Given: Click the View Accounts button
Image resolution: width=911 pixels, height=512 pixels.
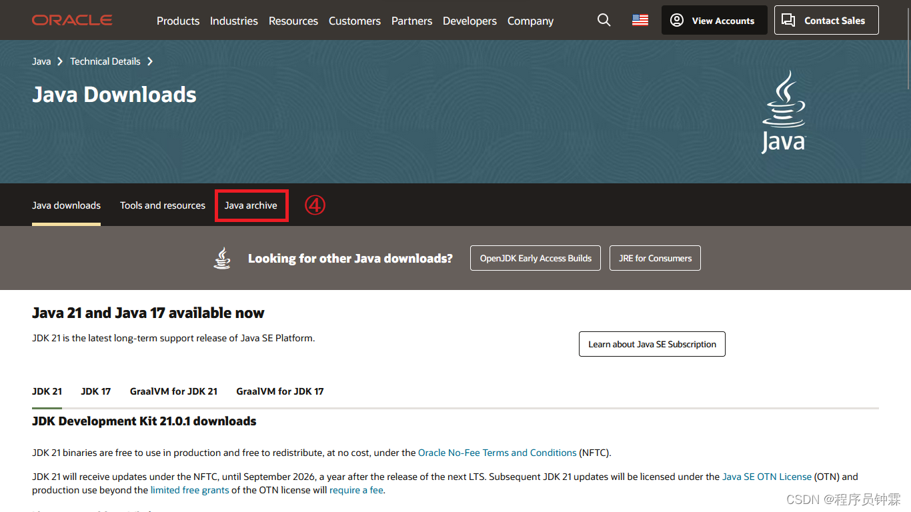Looking at the screenshot, I should pyautogui.click(x=714, y=20).
